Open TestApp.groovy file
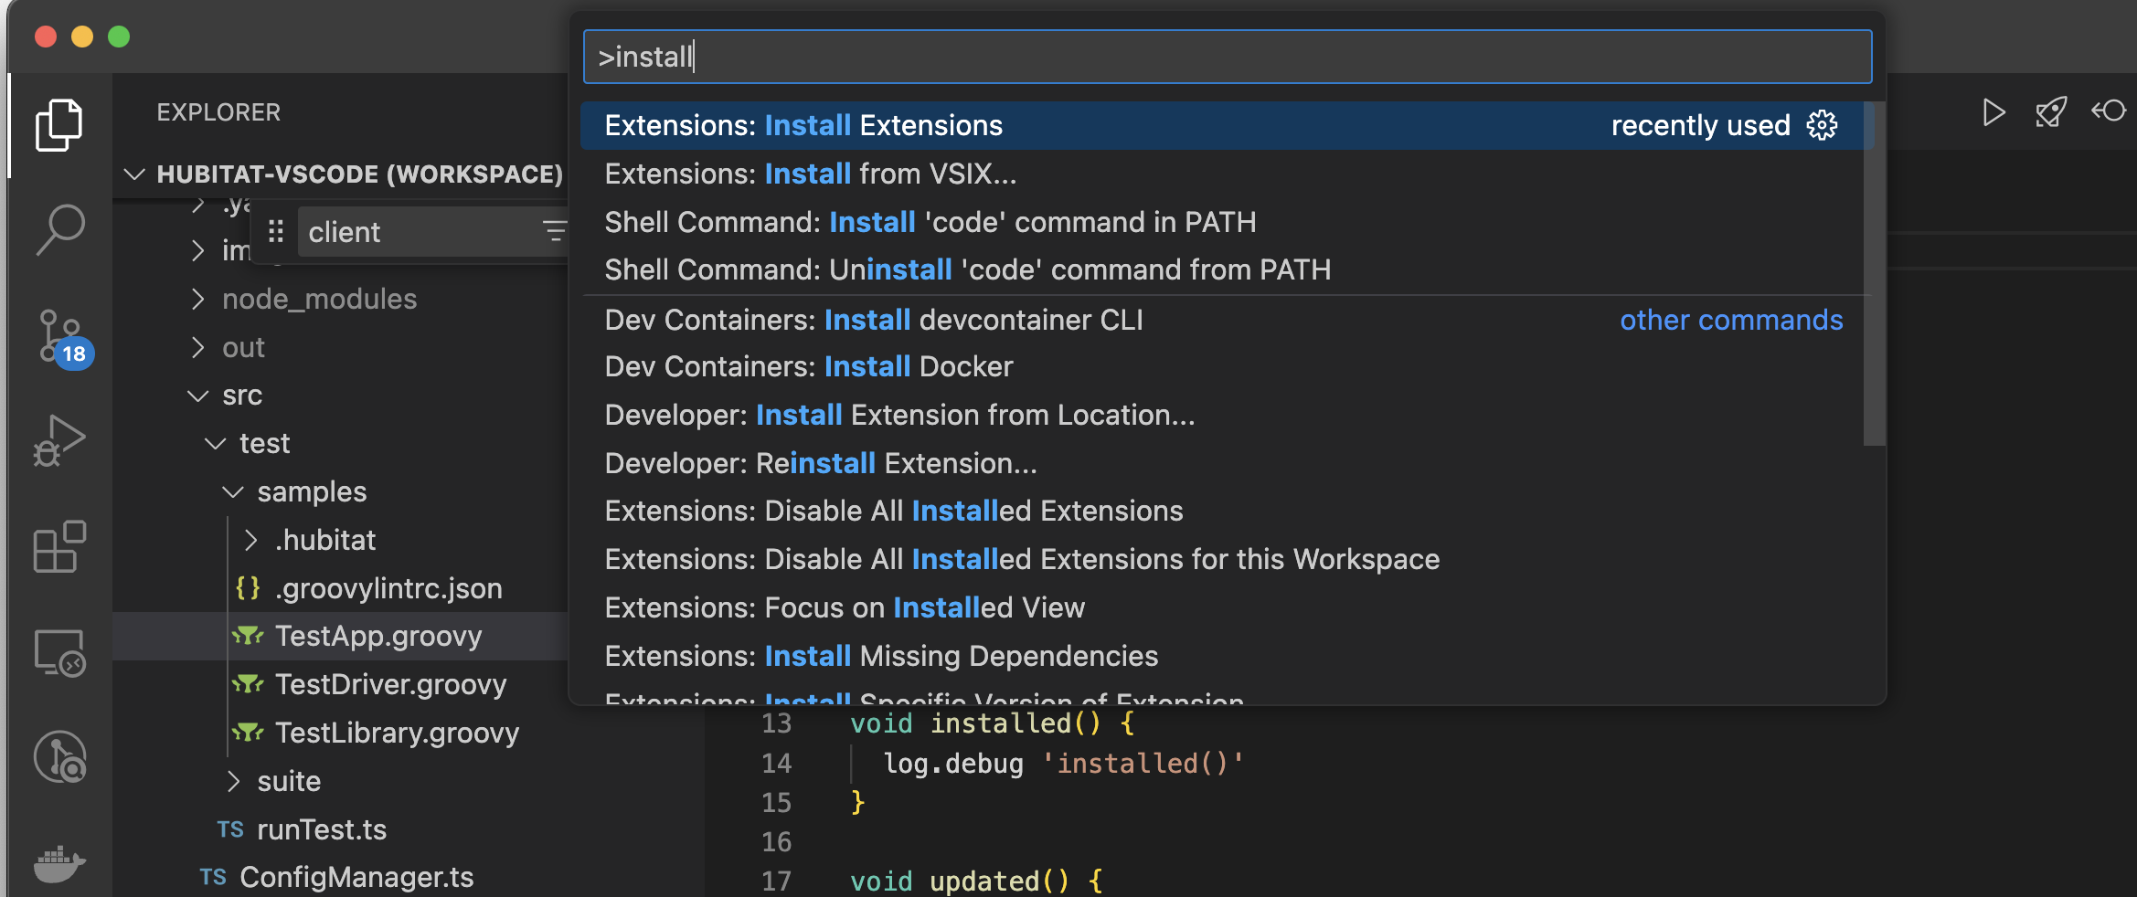Image resolution: width=2137 pixels, height=897 pixels. click(x=378, y=636)
